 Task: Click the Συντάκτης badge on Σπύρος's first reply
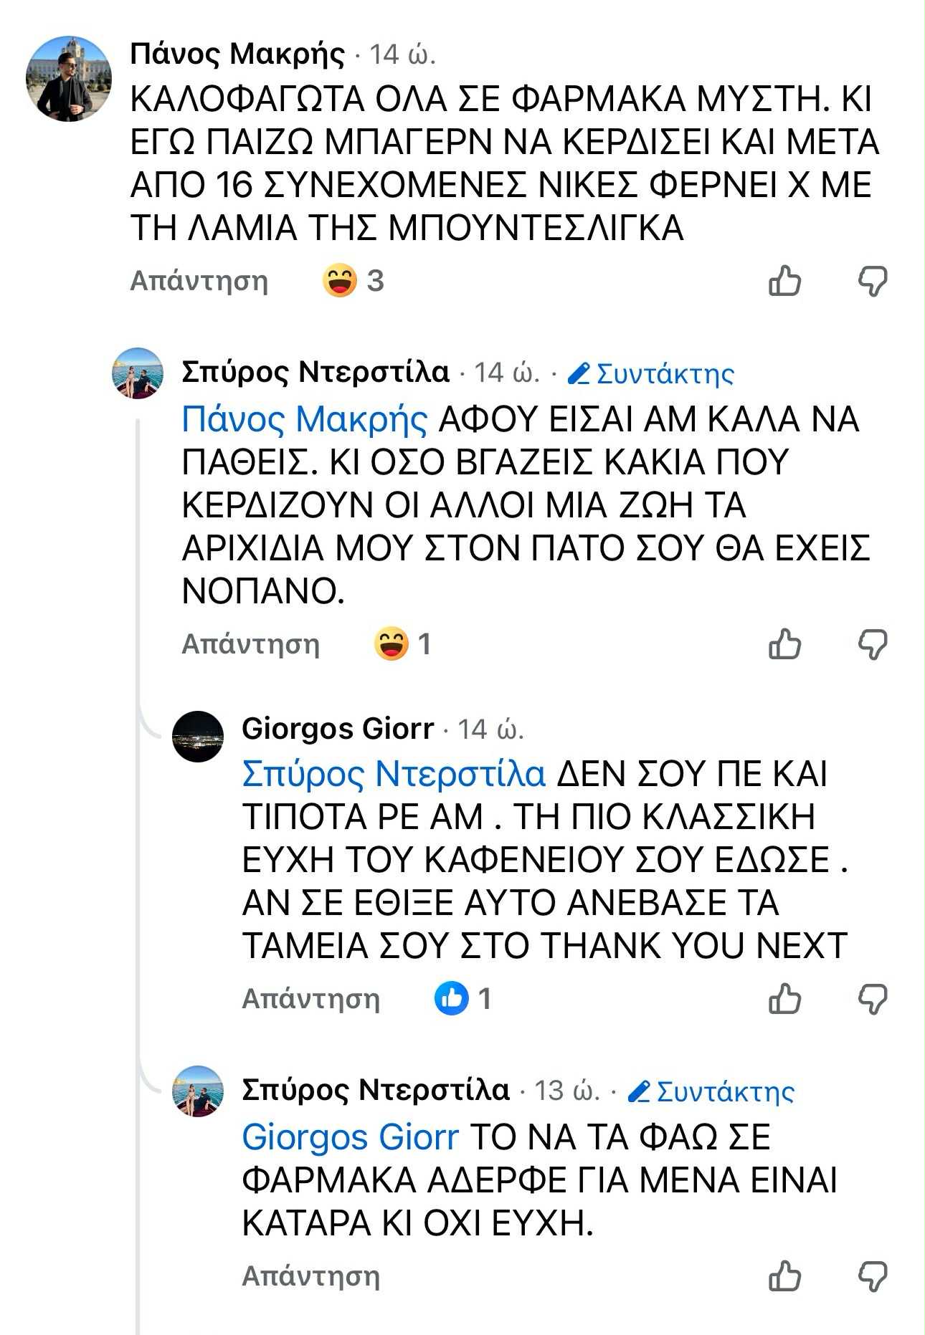651,373
